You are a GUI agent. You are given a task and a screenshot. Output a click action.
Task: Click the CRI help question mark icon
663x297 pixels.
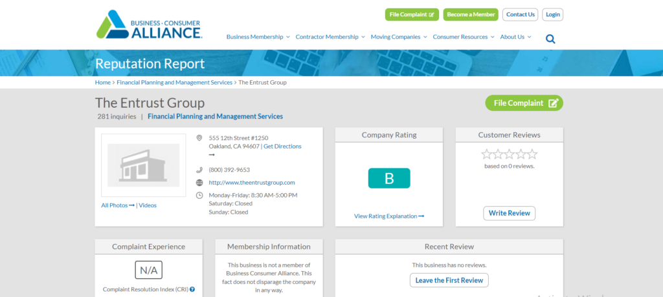tap(192, 289)
